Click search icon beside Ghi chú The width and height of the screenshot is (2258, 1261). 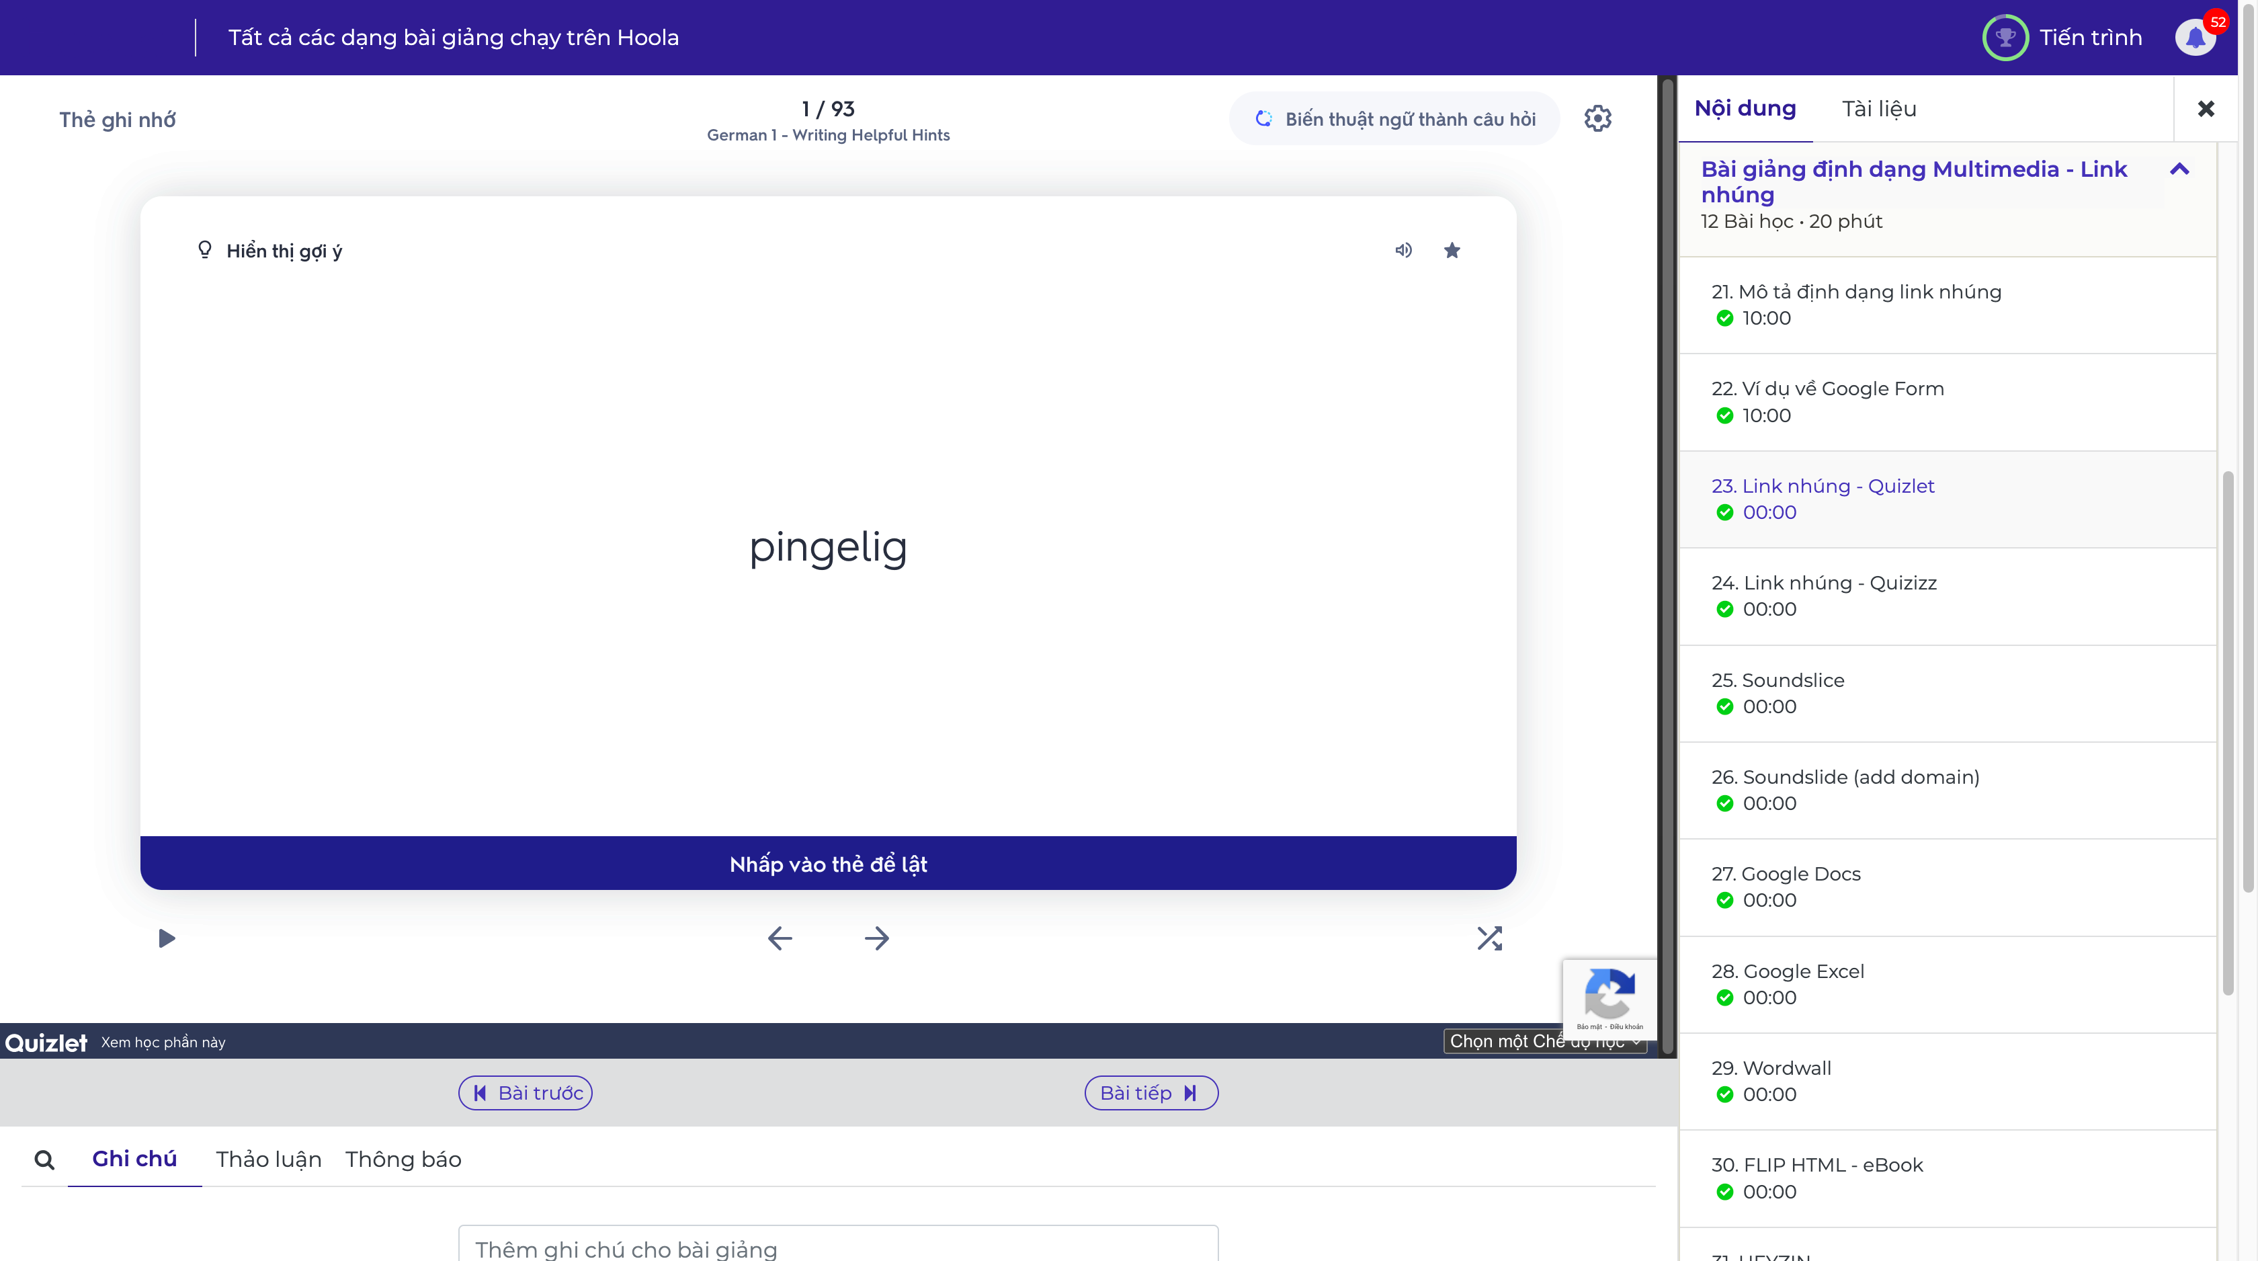click(x=44, y=1160)
